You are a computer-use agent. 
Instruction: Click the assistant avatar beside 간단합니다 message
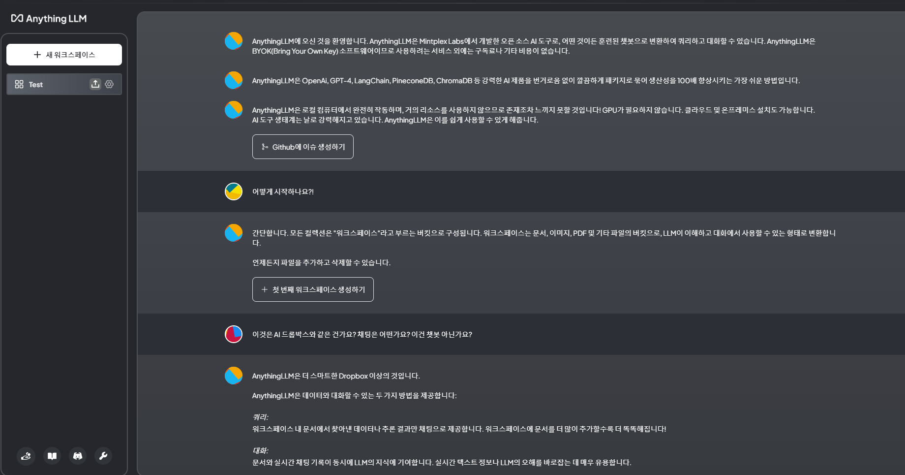[234, 233]
